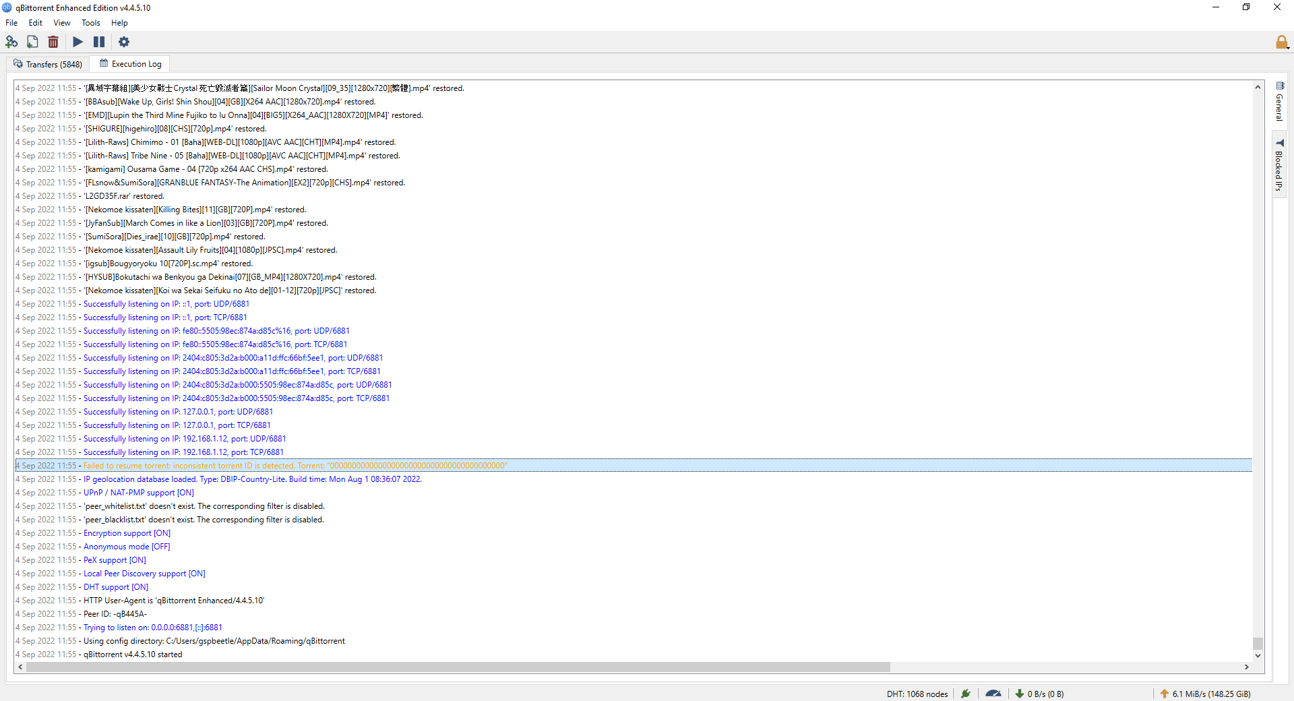Select the General vertical side tab
Screen dimensions: 1294x701
tap(1280, 101)
